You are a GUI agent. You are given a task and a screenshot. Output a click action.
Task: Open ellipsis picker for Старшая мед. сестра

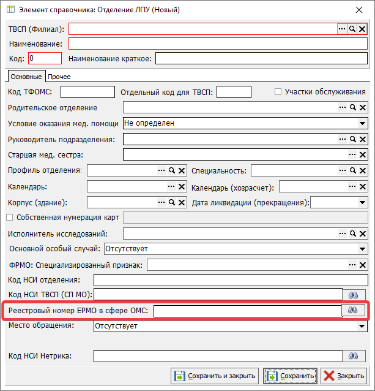pyautogui.click(x=352, y=154)
